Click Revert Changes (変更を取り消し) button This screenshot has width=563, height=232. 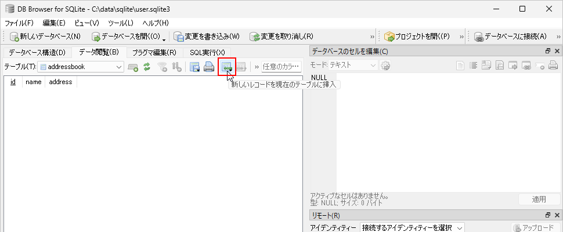click(282, 37)
